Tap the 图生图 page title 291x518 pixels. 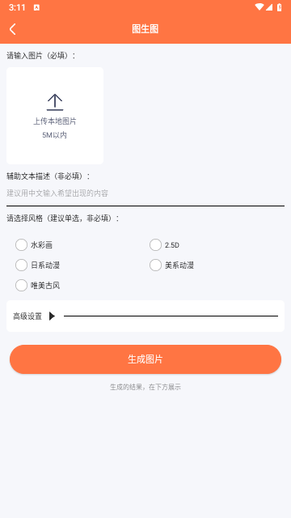145,29
